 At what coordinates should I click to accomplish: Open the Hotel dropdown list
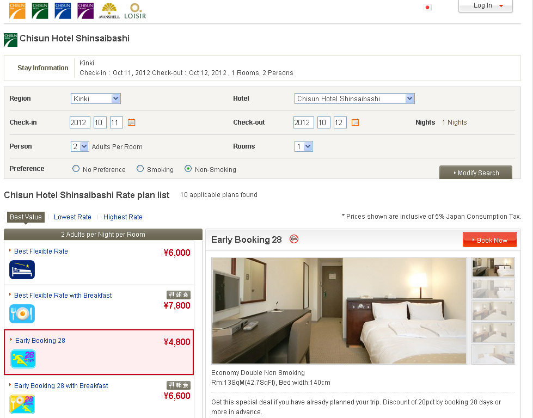pyautogui.click(x=354, y=99)
